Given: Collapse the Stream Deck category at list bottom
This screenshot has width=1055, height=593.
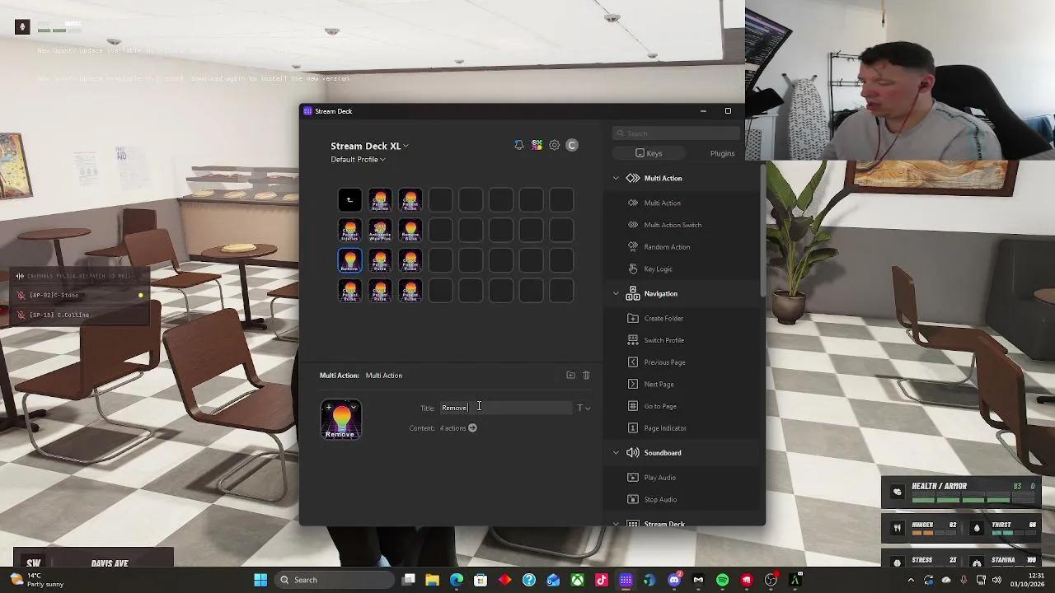Looking at the screenshot, I should (x=616, y=523).
